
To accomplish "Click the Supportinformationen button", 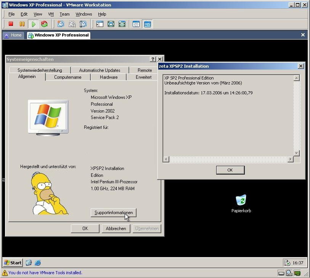I will [114, 213].
